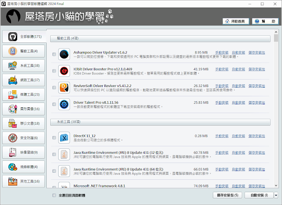Image resolution: width=282 pixels, height=205 pixels.
Task: Select the DirectX 11_12 checkbox
Action: pos(54,138)
